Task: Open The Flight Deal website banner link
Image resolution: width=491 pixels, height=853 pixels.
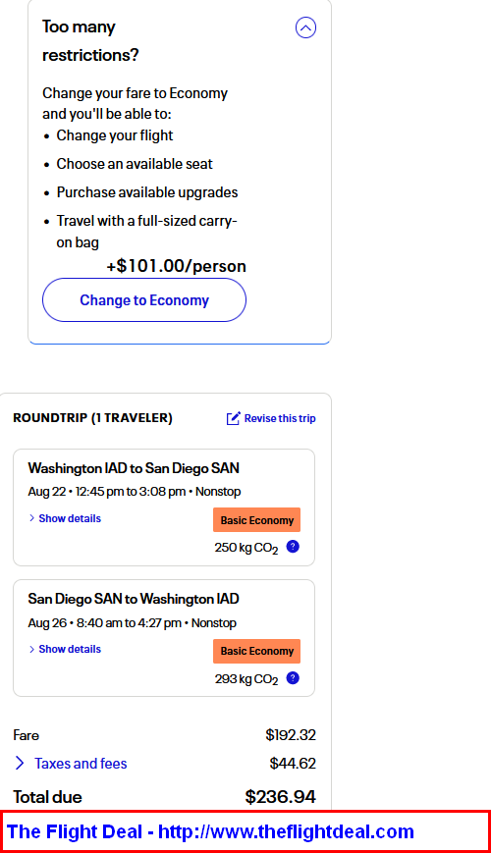Action: [x=210, y=831]
